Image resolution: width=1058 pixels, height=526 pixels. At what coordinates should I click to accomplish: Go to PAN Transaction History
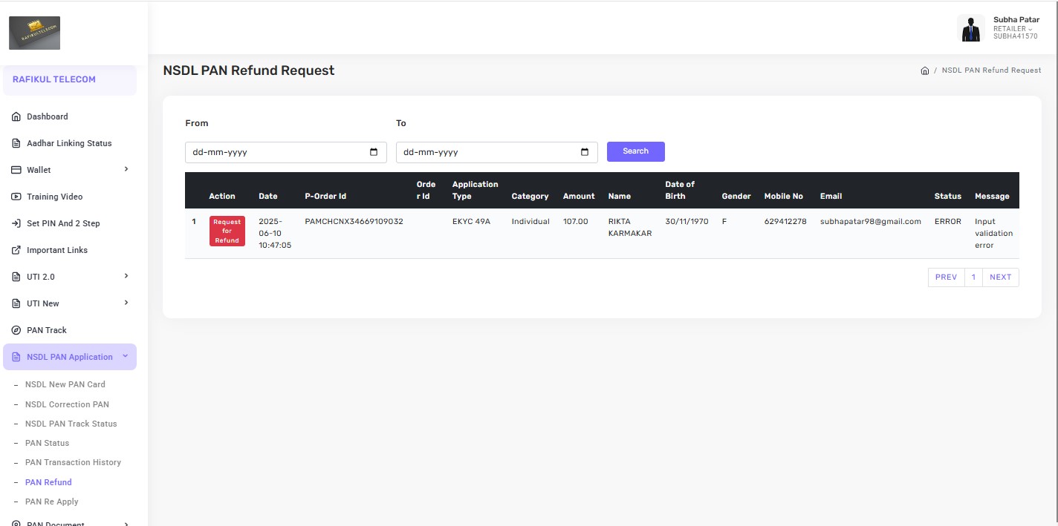click(x=73, y=462)
